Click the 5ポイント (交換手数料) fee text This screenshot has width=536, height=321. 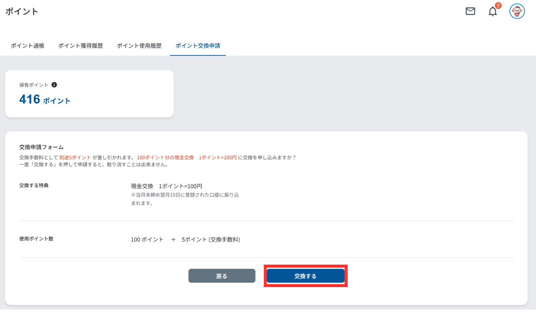coord(211,239)
